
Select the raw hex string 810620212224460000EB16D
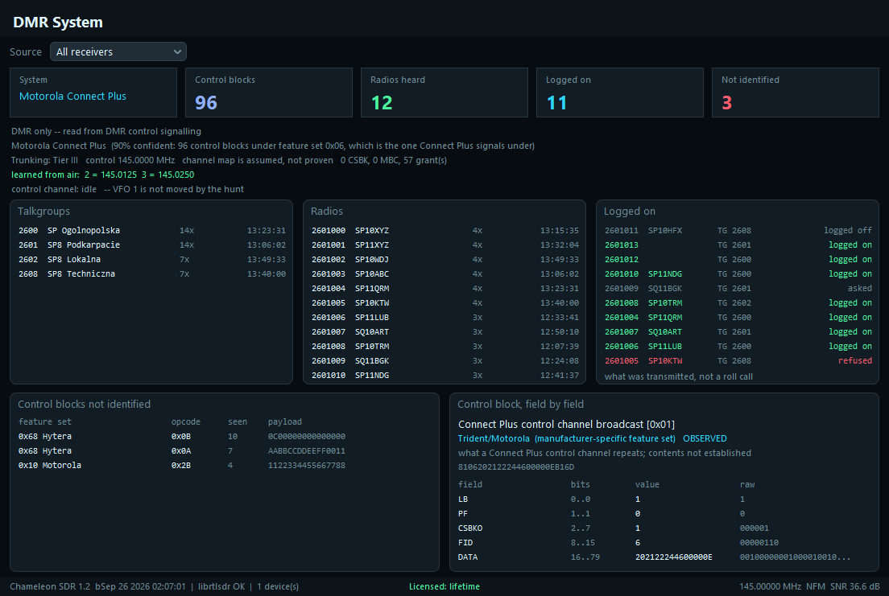(516, 467)
